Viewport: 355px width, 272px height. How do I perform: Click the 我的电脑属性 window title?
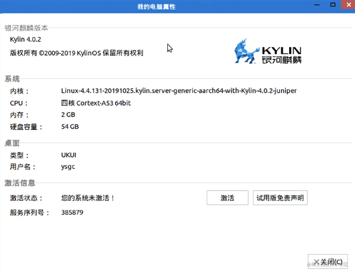click(156, 6)
